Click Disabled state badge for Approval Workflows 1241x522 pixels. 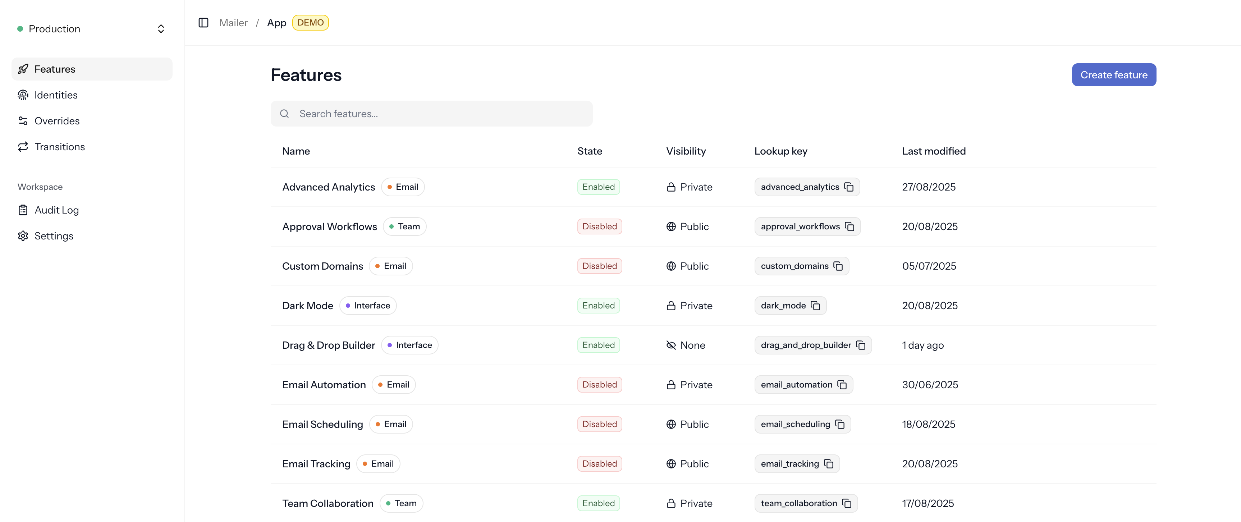pos(599,226)
